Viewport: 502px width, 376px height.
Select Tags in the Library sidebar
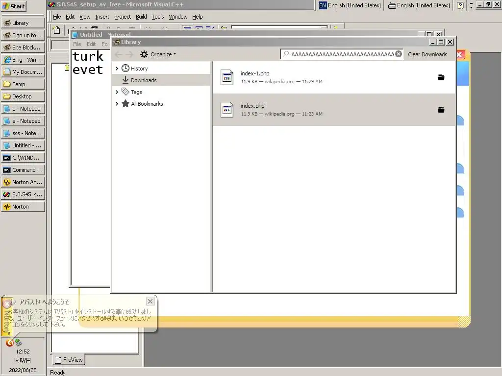(136, 92)
